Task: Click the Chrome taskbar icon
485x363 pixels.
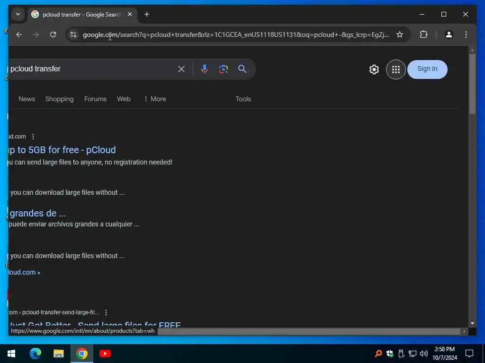Action: [81, 354]
